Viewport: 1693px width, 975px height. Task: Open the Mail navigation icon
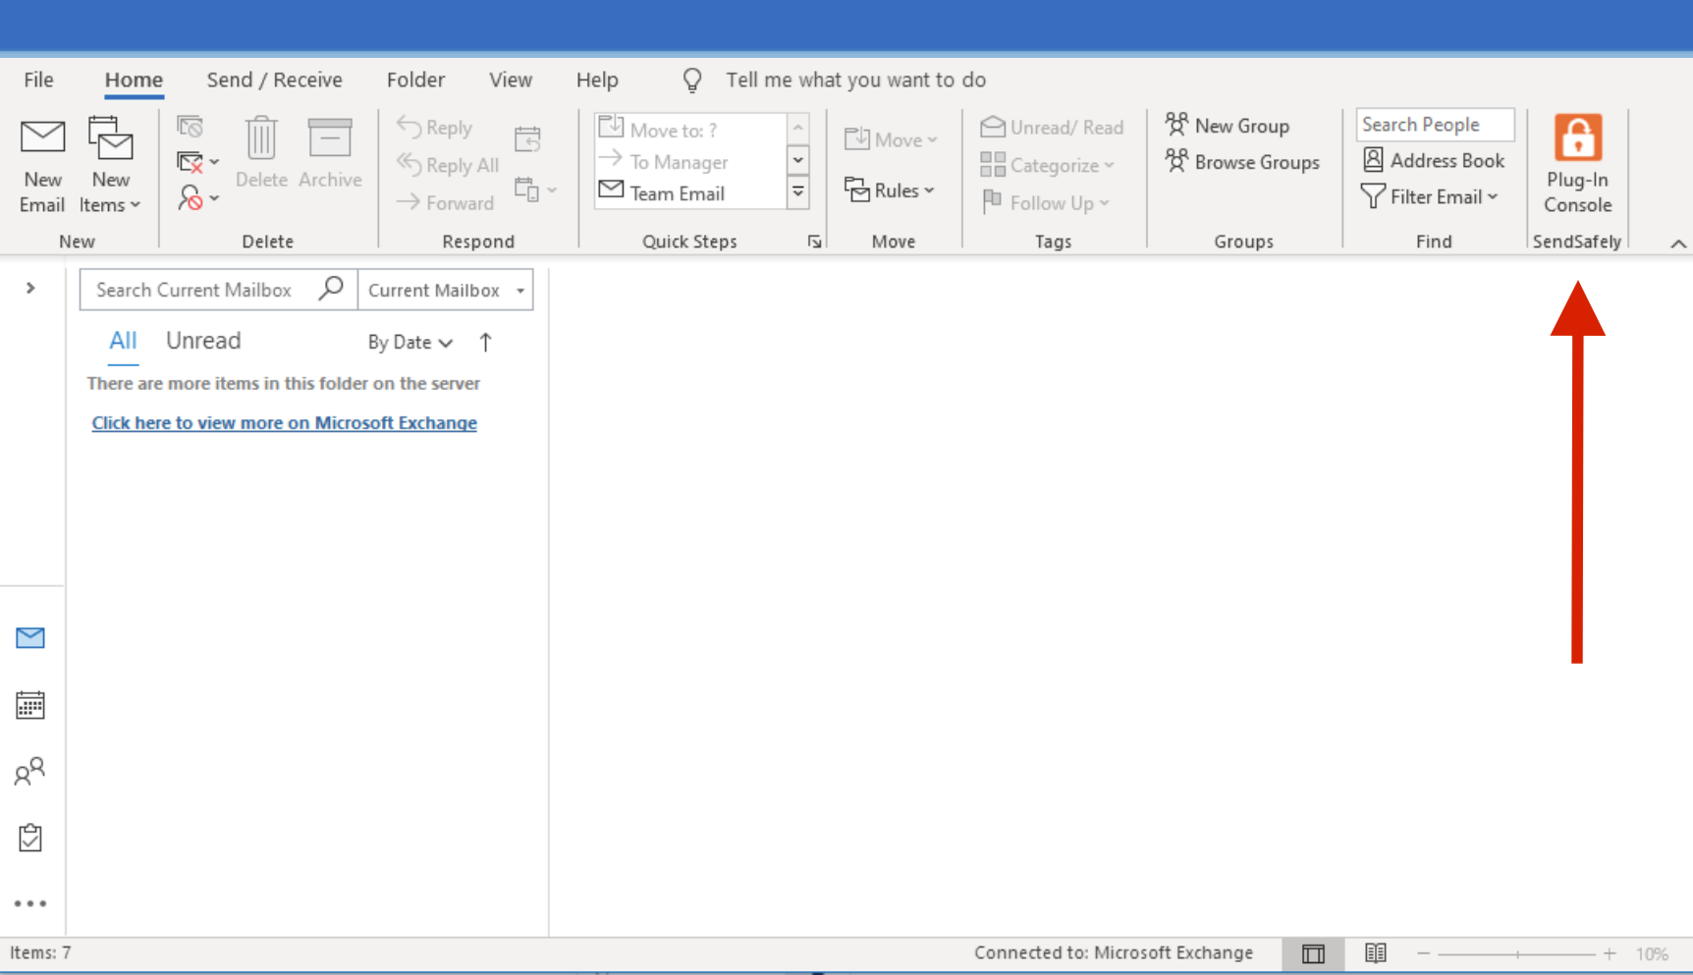tap(30, 638)
